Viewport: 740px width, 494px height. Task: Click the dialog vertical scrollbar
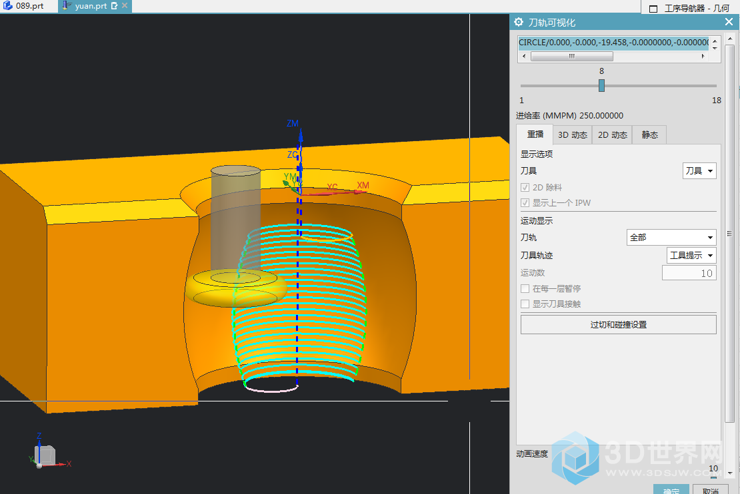click(x=729, y=233)
